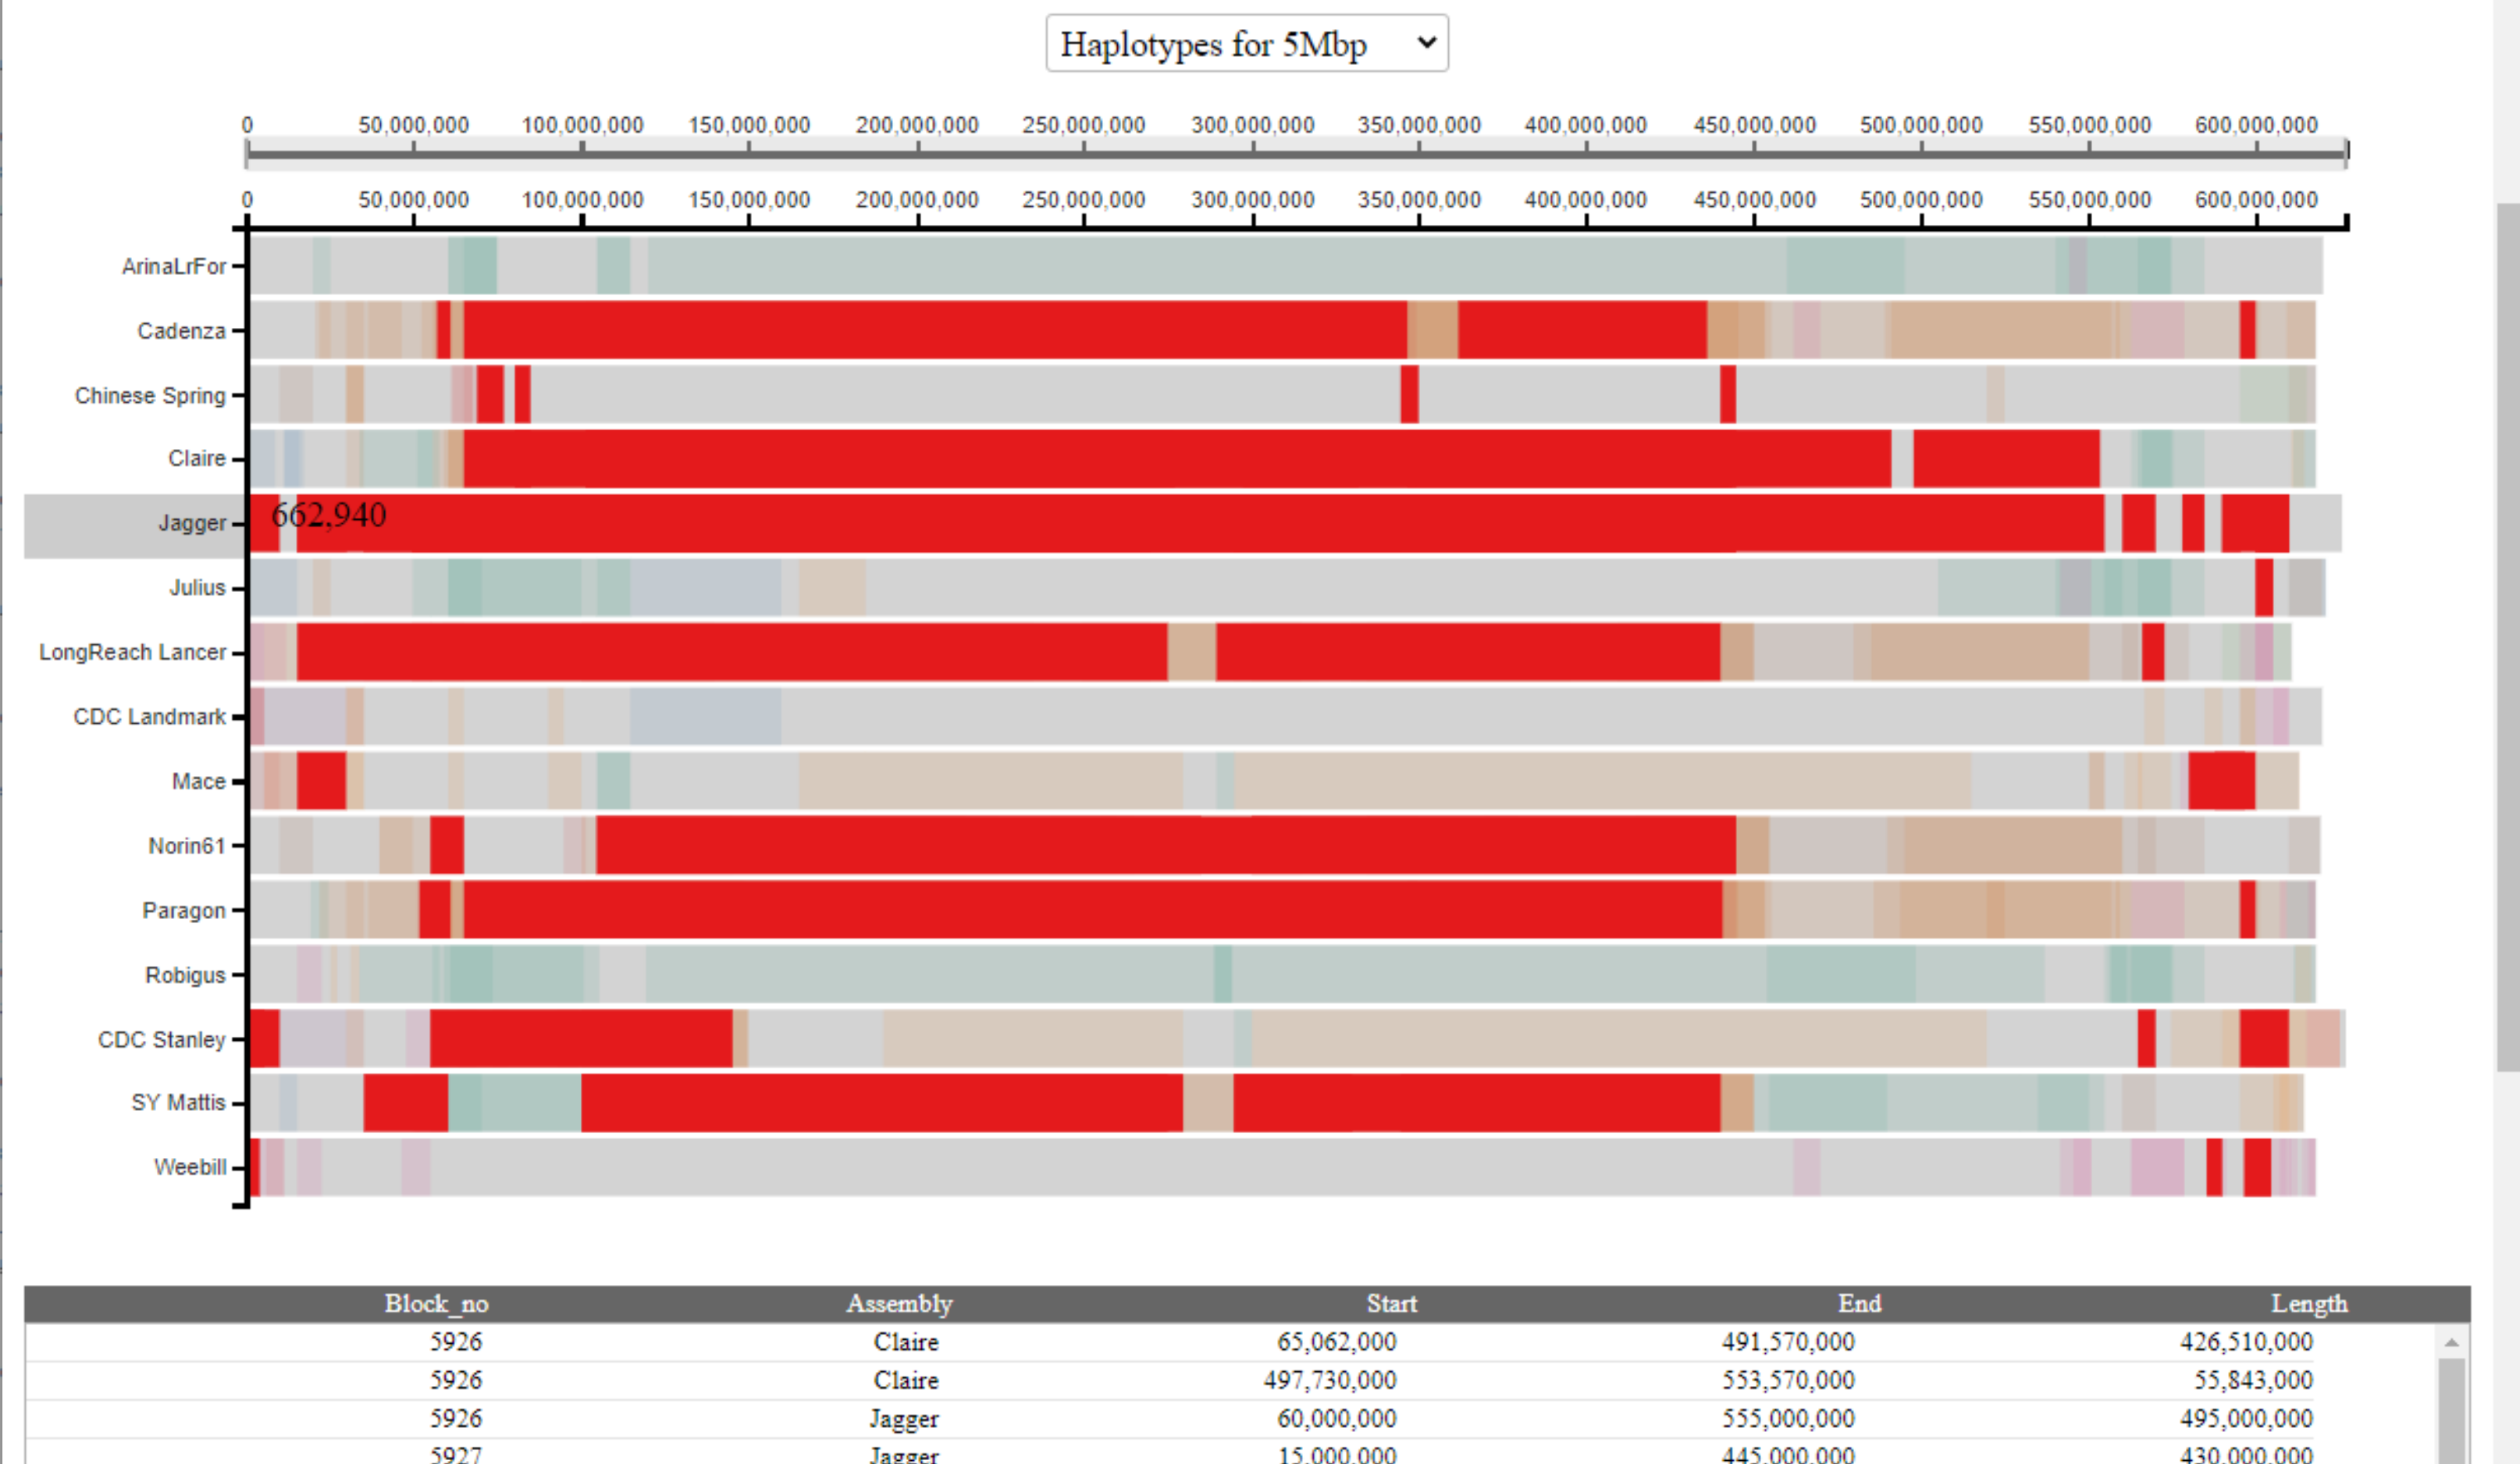Click Length value 55,843,000 in table
The image size is (2520, 1464).
click(2253, 1381)
